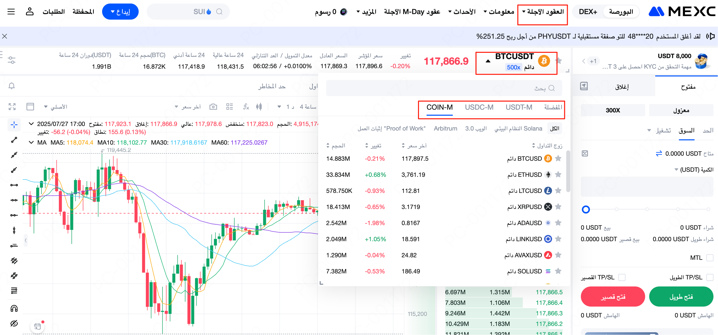Viewport: 718px width, 335px height.
Task: Enable TP/SL الطويل checkbox
Action: [710, 277]
